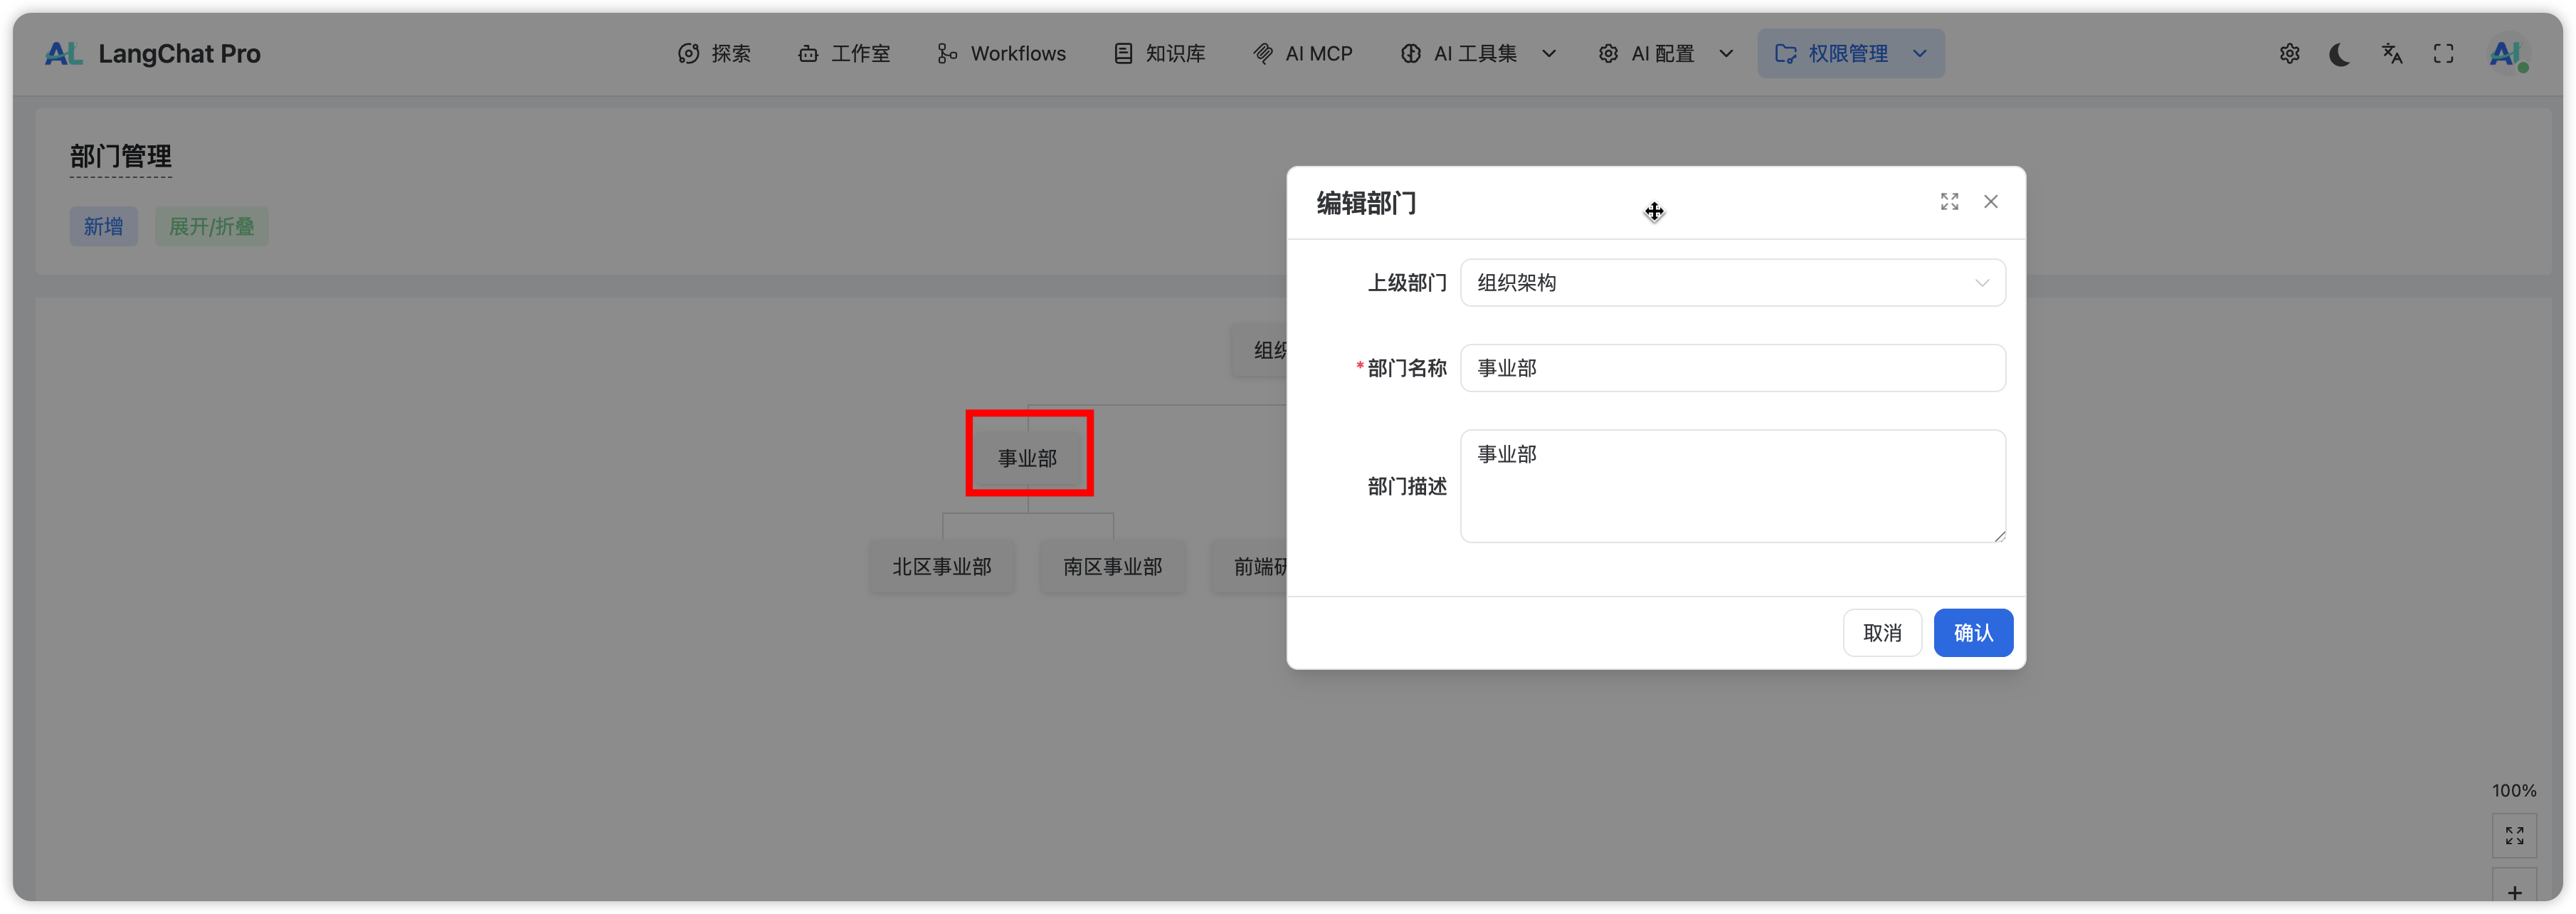Image resolution: width=2576 pixels, height=914 pixels.
Task: Expand the AI 工具集 menu
Action: pos(1477,54)
